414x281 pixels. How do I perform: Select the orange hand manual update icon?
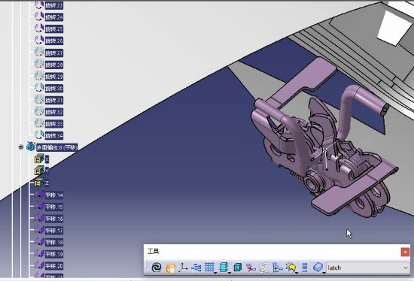(x=171, y=267)
